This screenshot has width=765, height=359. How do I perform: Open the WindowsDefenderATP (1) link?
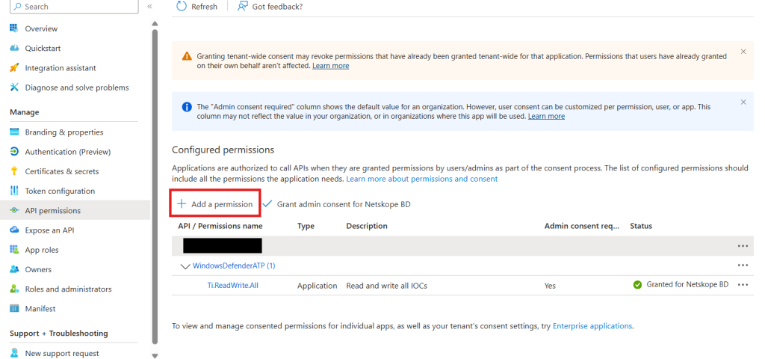click(x=234, y=266)
